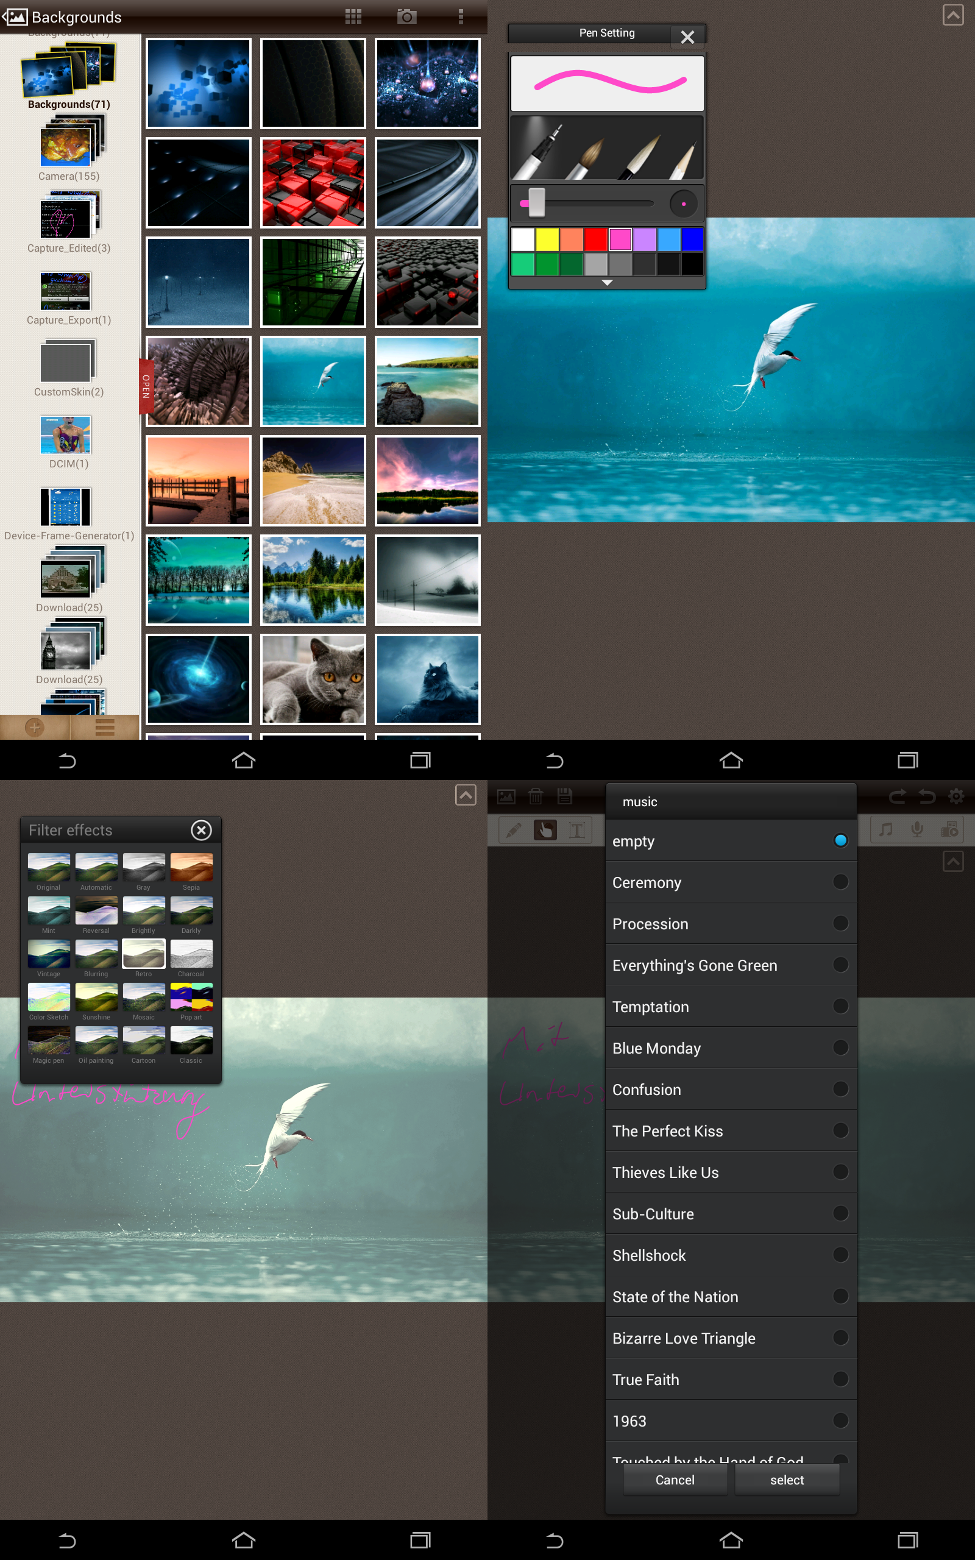Apply the Sepia filter

click(191, 871)
